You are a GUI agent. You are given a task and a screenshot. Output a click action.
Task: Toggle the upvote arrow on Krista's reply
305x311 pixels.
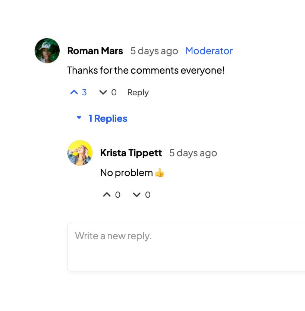(106, 195)
